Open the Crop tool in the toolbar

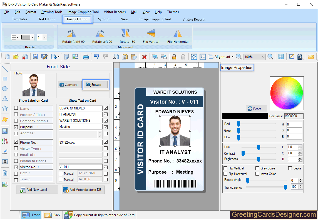tap(291, 56)
